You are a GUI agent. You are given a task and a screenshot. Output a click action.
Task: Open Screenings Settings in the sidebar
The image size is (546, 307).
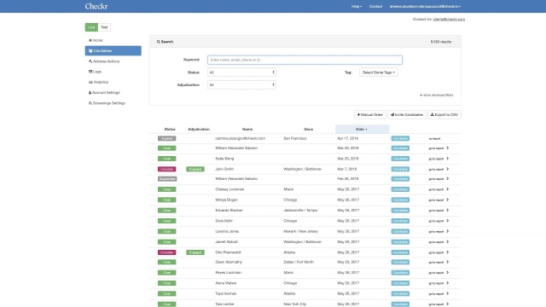click(x=107, y=103)
